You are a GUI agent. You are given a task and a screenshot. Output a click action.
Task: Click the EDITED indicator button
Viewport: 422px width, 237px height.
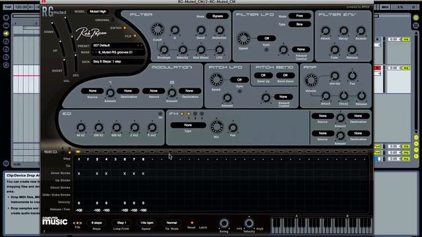pyautogui.click(x=125, y=28)
